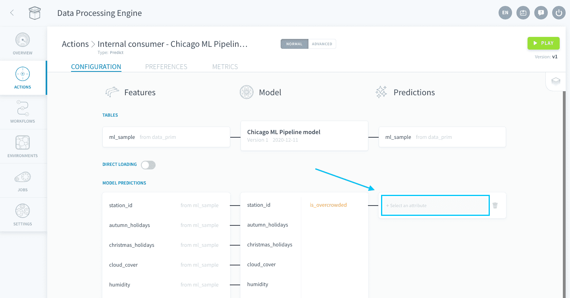Click the is_overcrowded prediction output
This screenshot has width=570, height=298.
pyautogui.click(x=328, y=205)
